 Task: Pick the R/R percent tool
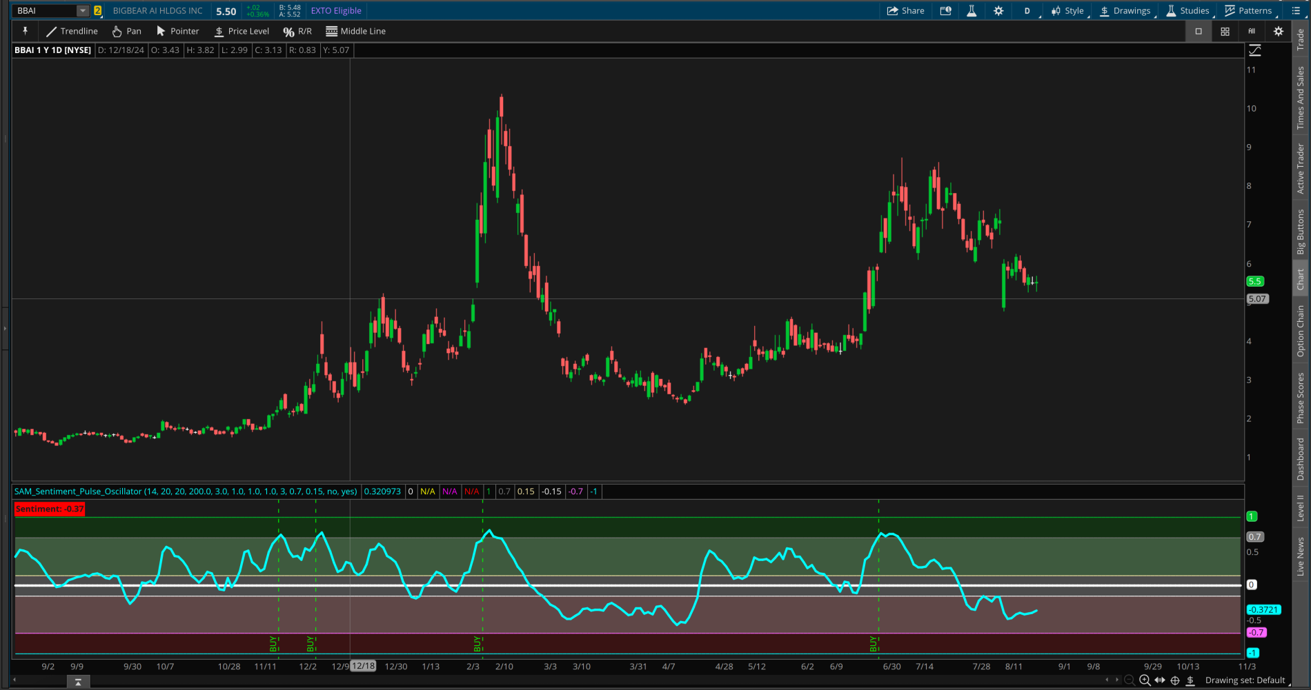(x=297, y=31)
